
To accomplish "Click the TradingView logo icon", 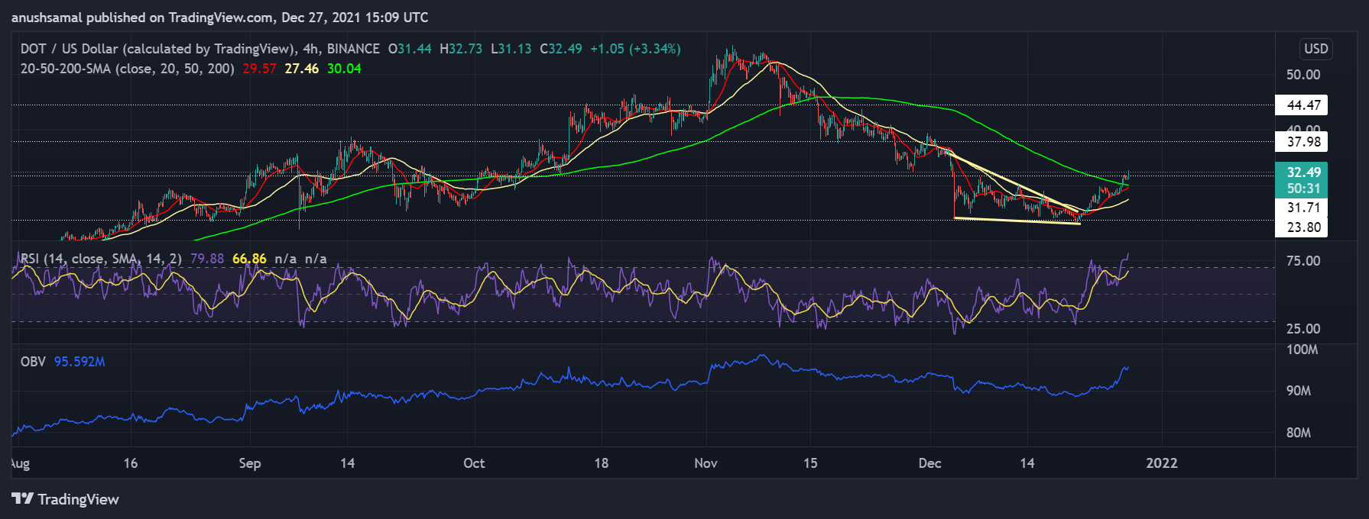I will tap(23, 499).
